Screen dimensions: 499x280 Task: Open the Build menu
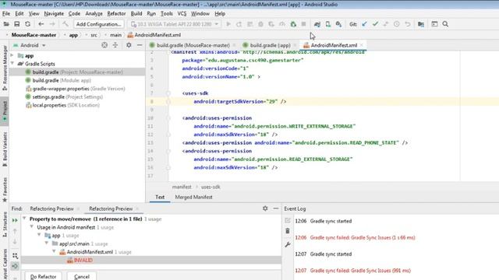[x=136, y=14]
